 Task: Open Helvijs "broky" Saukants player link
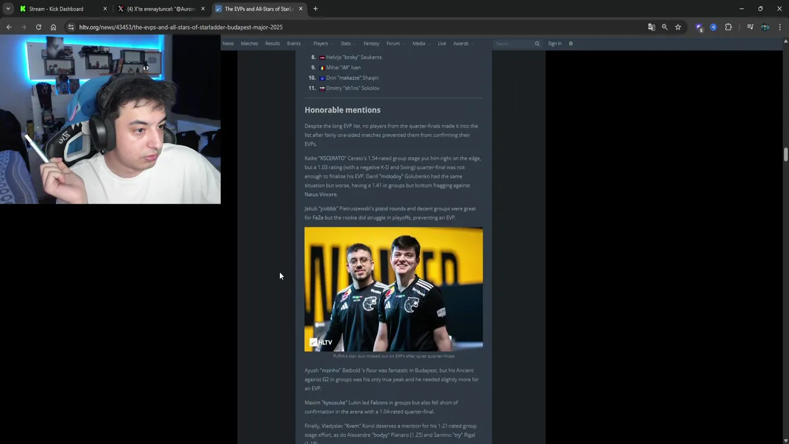354,57
